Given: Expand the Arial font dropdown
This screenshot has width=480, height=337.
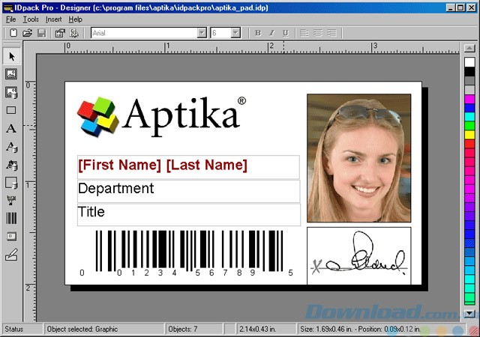Looking at the screenshot, I should tap(202, 33).
